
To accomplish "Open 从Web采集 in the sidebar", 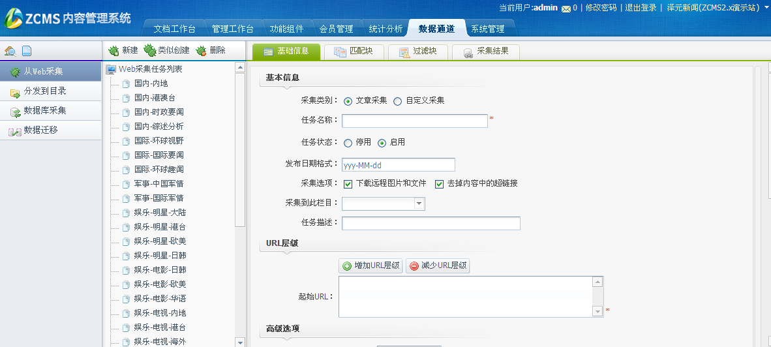I will (44, 72).
